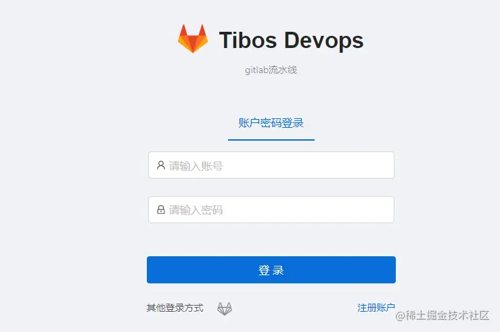
Task: Click the word Devops in the heading
Action: point(323,41)
